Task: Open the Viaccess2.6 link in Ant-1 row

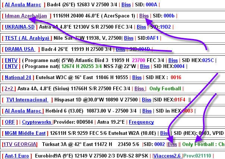Action: tap(168, 156)
